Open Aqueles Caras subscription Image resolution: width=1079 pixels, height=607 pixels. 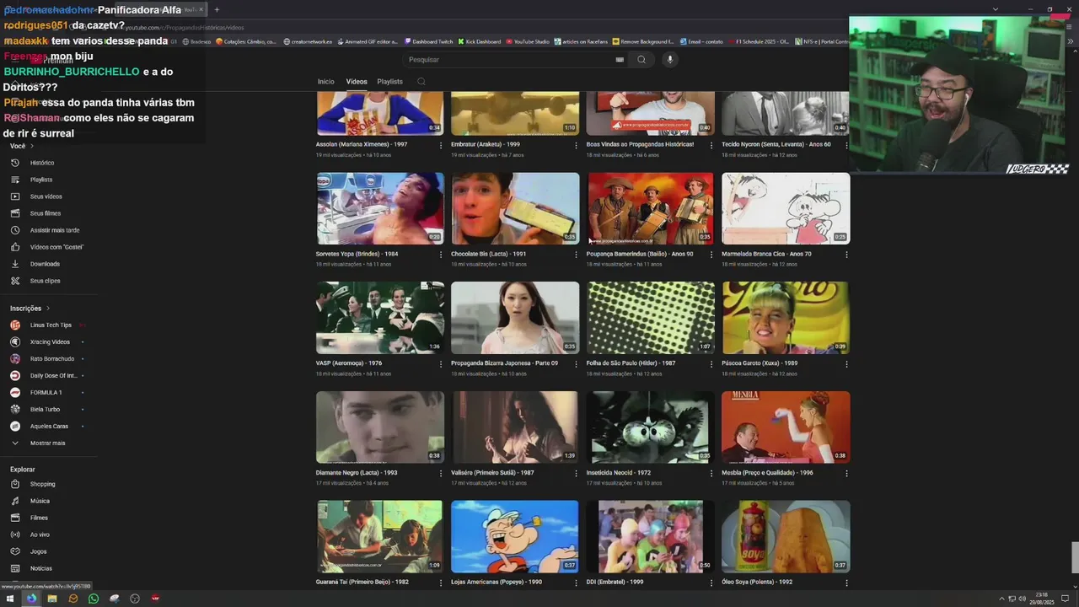49,426
